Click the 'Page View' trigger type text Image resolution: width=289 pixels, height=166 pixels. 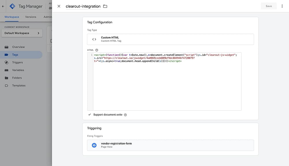point(107,147)
